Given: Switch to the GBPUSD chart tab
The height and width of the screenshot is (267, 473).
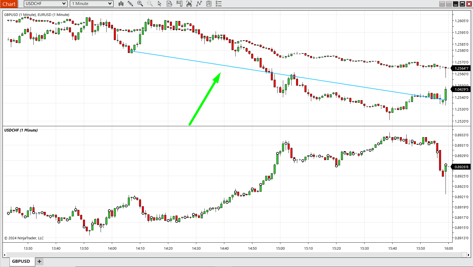Looking at the screenshot, I should 21,261.
